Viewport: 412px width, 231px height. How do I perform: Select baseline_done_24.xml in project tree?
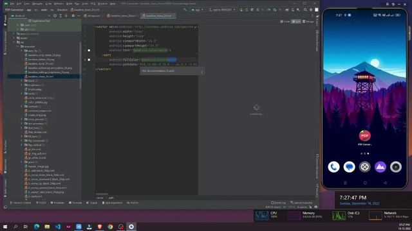41,64
